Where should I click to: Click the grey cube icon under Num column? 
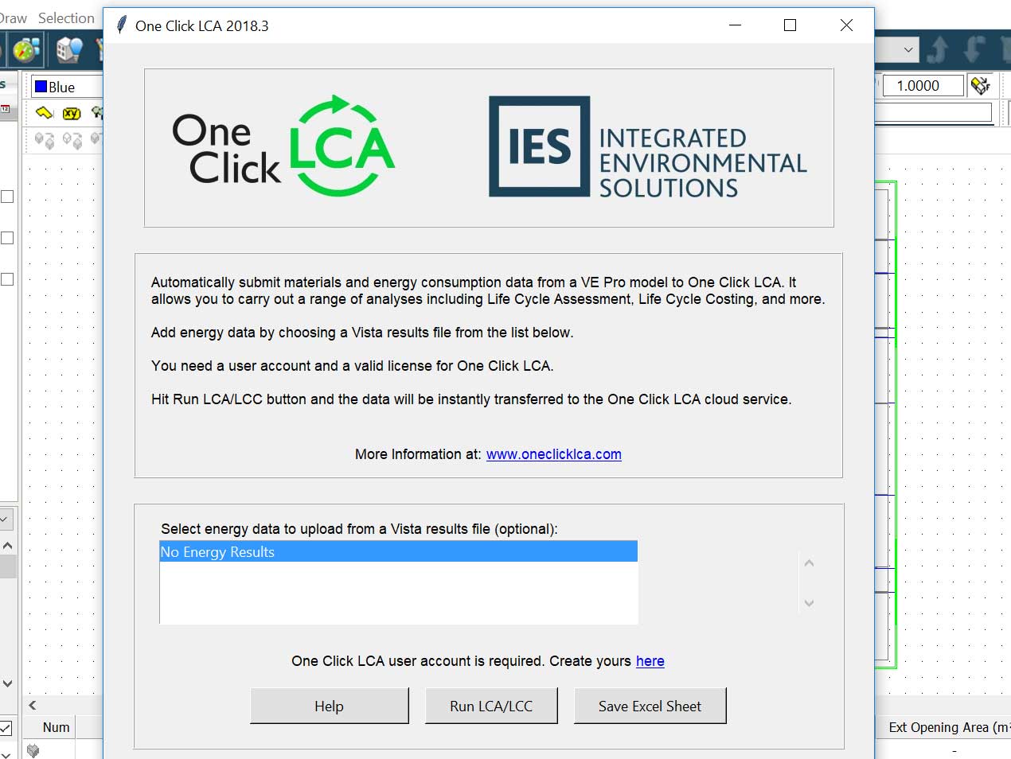point(33,750)
